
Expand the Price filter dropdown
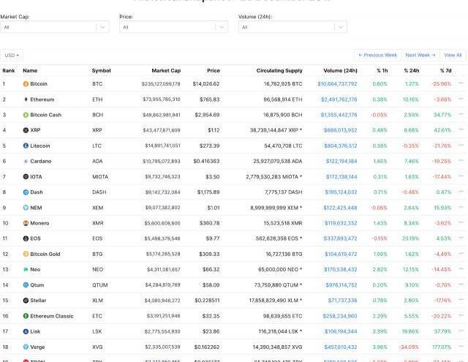click(173, 27)
